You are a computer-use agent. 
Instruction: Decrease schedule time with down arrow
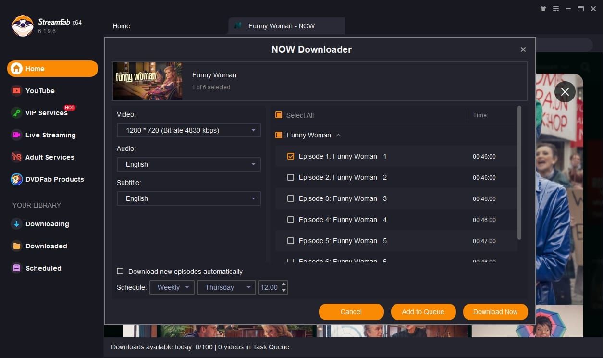point(284,290)
